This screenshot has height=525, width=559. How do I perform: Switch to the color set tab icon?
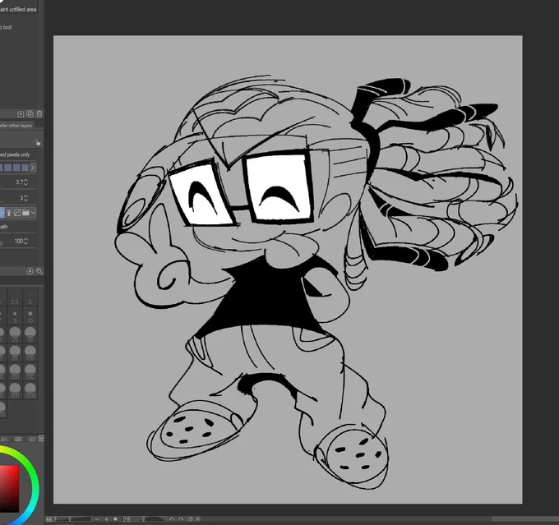(x=18, y=439)
